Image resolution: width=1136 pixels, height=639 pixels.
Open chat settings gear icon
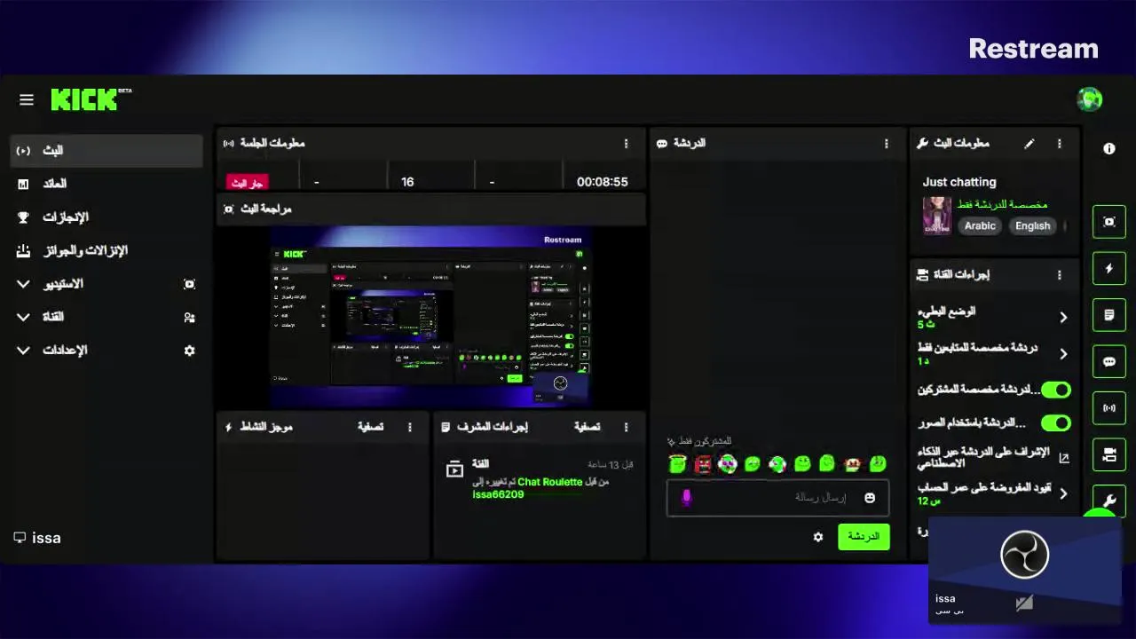coord(818,537)
